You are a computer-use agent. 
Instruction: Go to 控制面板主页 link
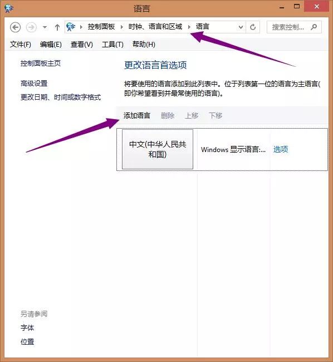41,63
